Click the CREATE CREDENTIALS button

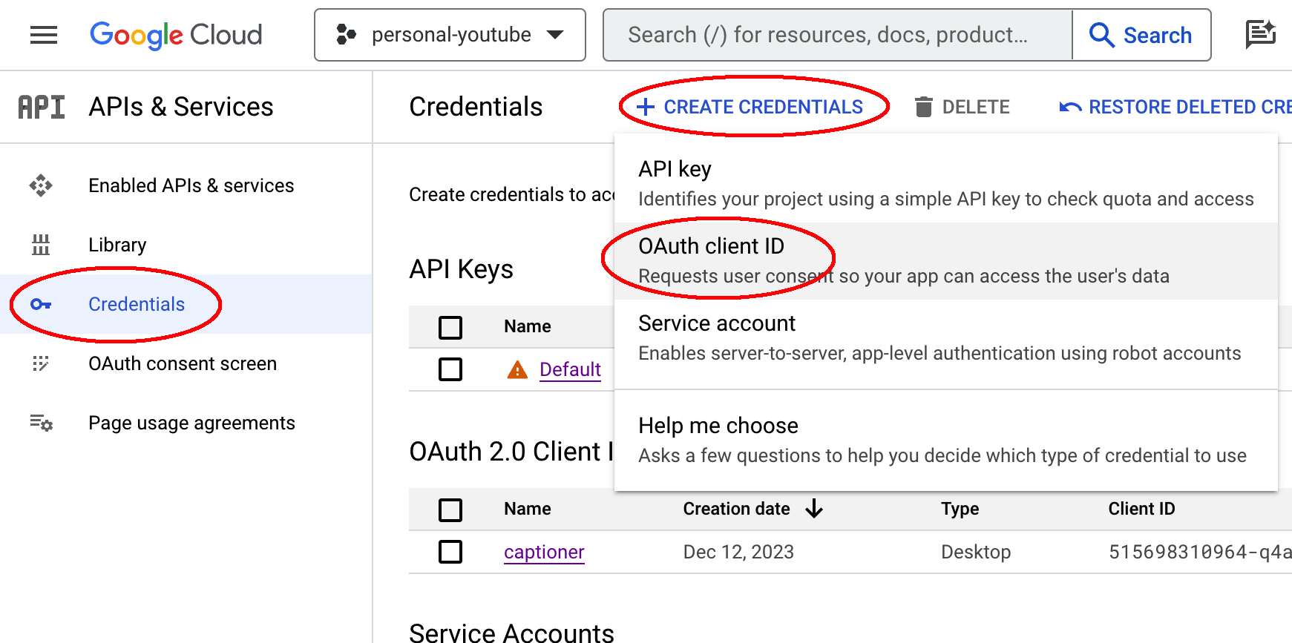(x=750, y=107)
